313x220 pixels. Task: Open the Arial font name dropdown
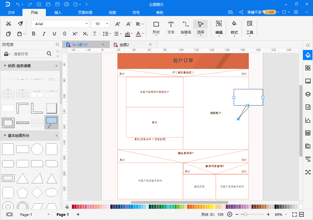(87, 24)
